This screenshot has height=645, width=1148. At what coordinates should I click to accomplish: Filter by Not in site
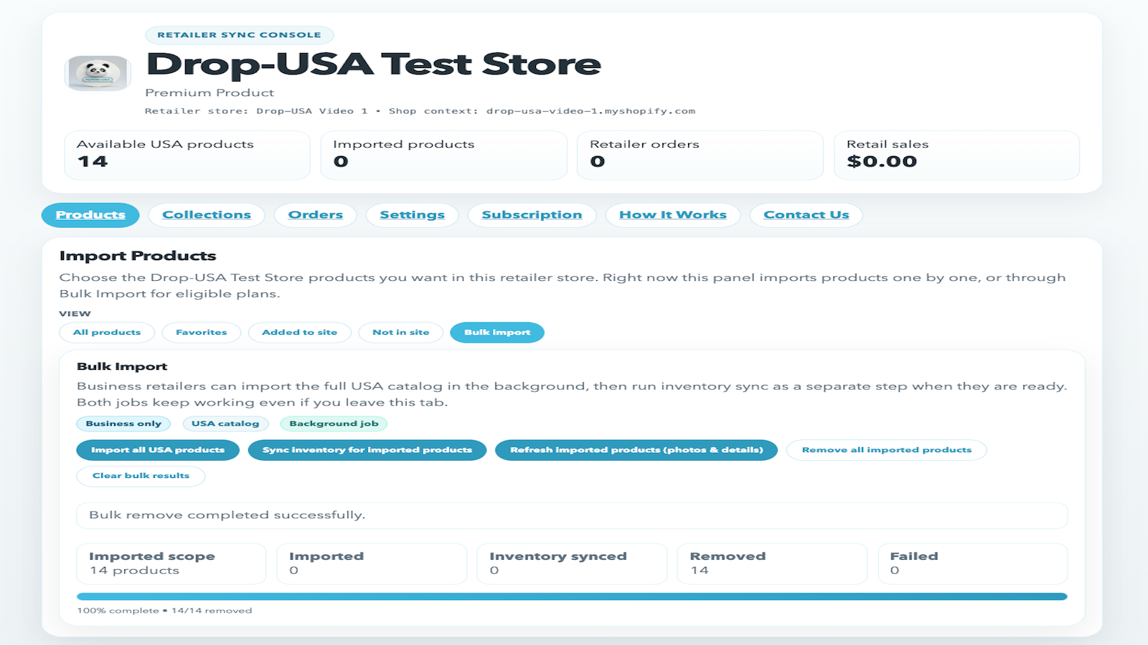[401, 333]
